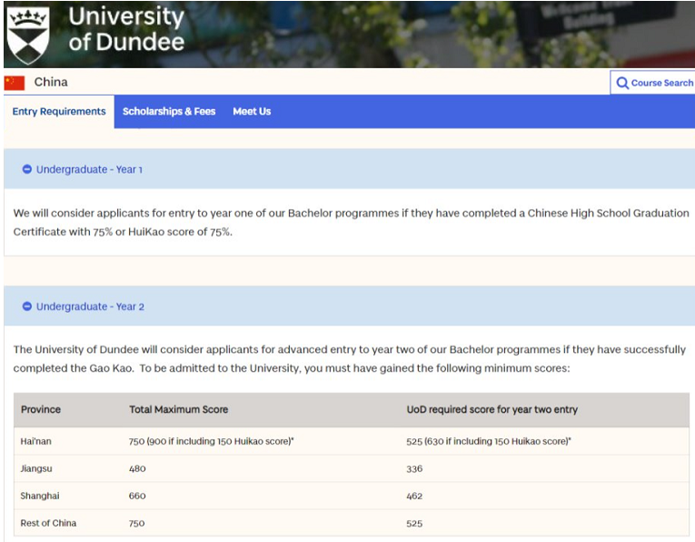Click Rest of China maximum score 750
The height and width of the screenshot is (542, 695).
pyautogui.click(x=136, y=524)
